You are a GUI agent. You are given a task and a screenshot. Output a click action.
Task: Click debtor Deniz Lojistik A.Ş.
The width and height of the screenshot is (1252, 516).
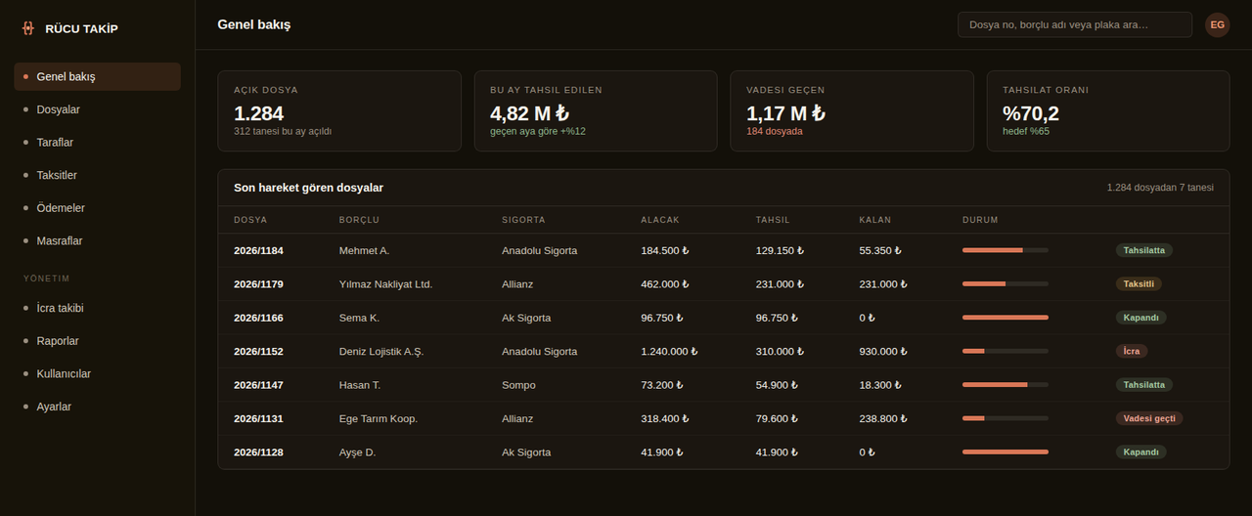381,352
